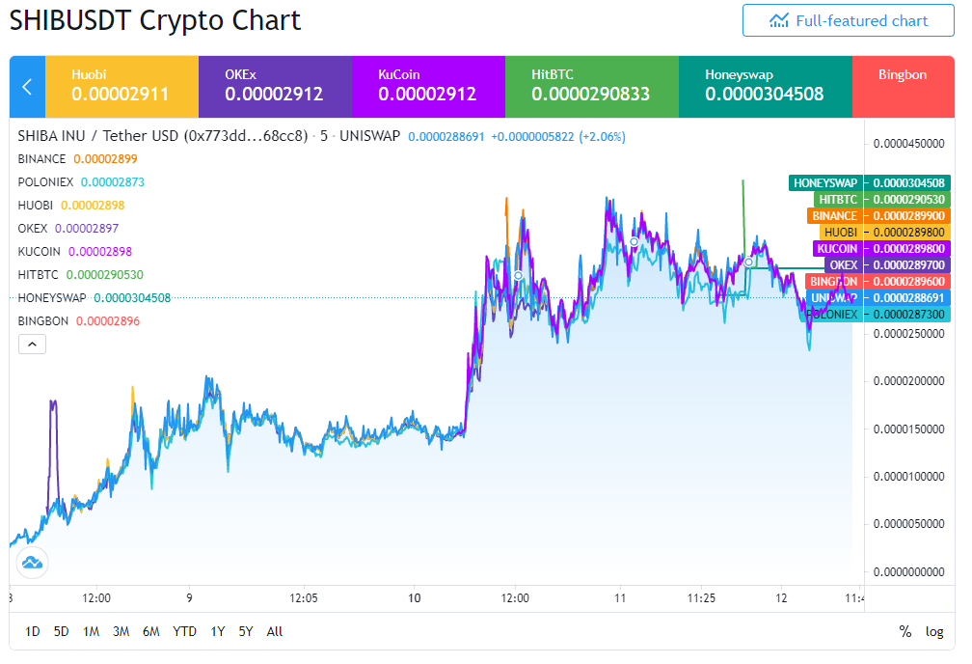Click the HONEYSWAP legend entry
The image size is (972, 664).
click(94, 298)
